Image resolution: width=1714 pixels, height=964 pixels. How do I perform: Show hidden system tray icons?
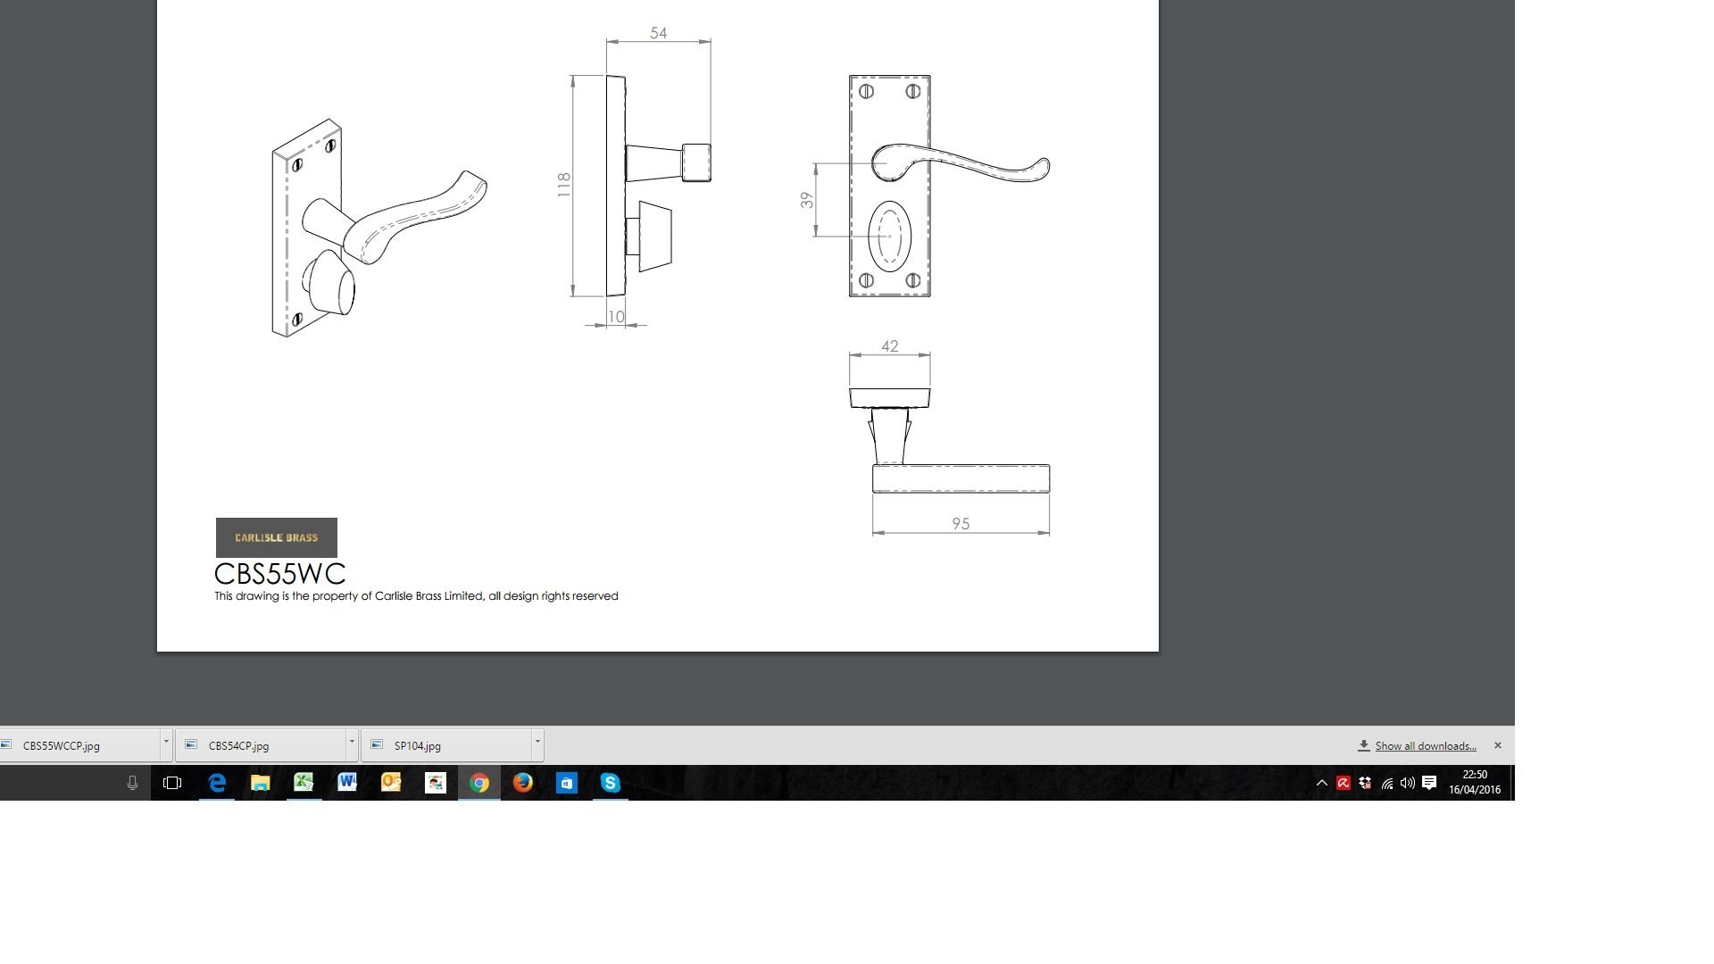[x=1322, y=783]
